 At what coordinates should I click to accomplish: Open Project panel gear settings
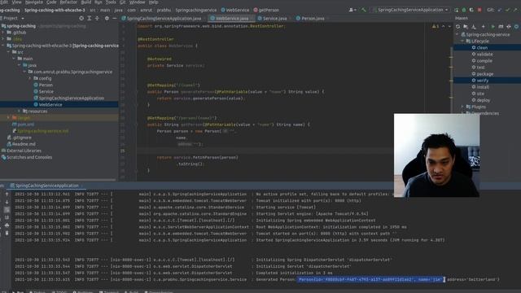pos(107,18)
